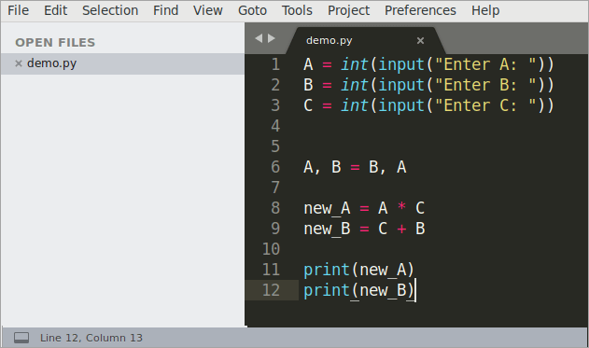Click the "Enter A: " string on line 1

click(x=485, y=64)
